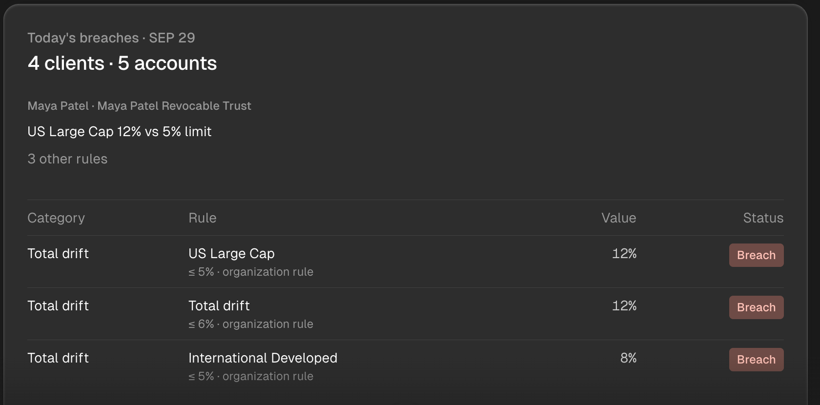Viewport: 820px width, 405px height.
Task: Click the Breach badge for Total drift rule
Action: pos(756,307)
